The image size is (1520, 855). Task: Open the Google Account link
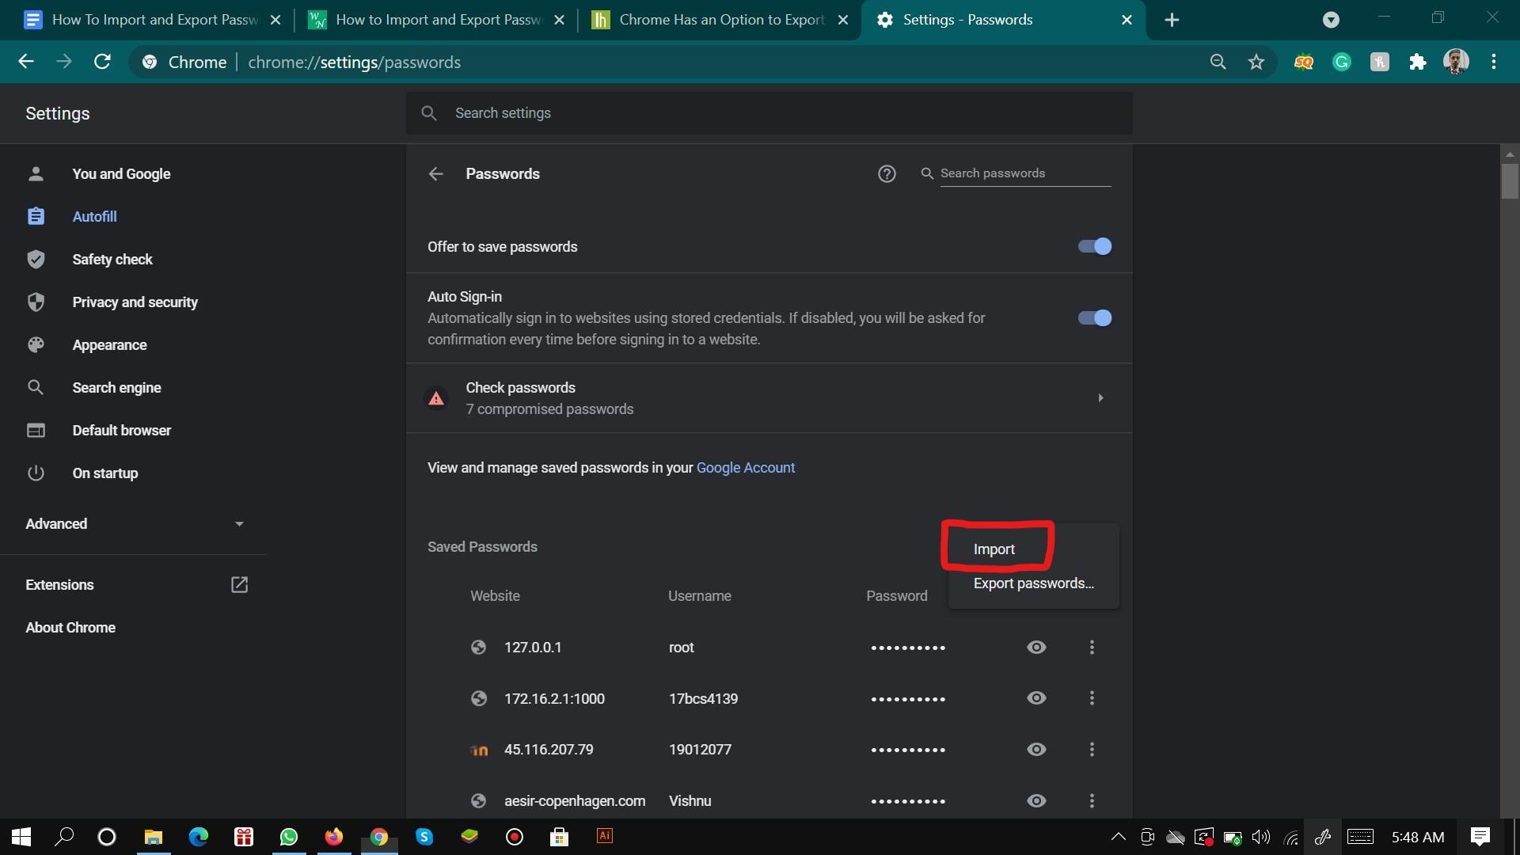coord(745,467)
